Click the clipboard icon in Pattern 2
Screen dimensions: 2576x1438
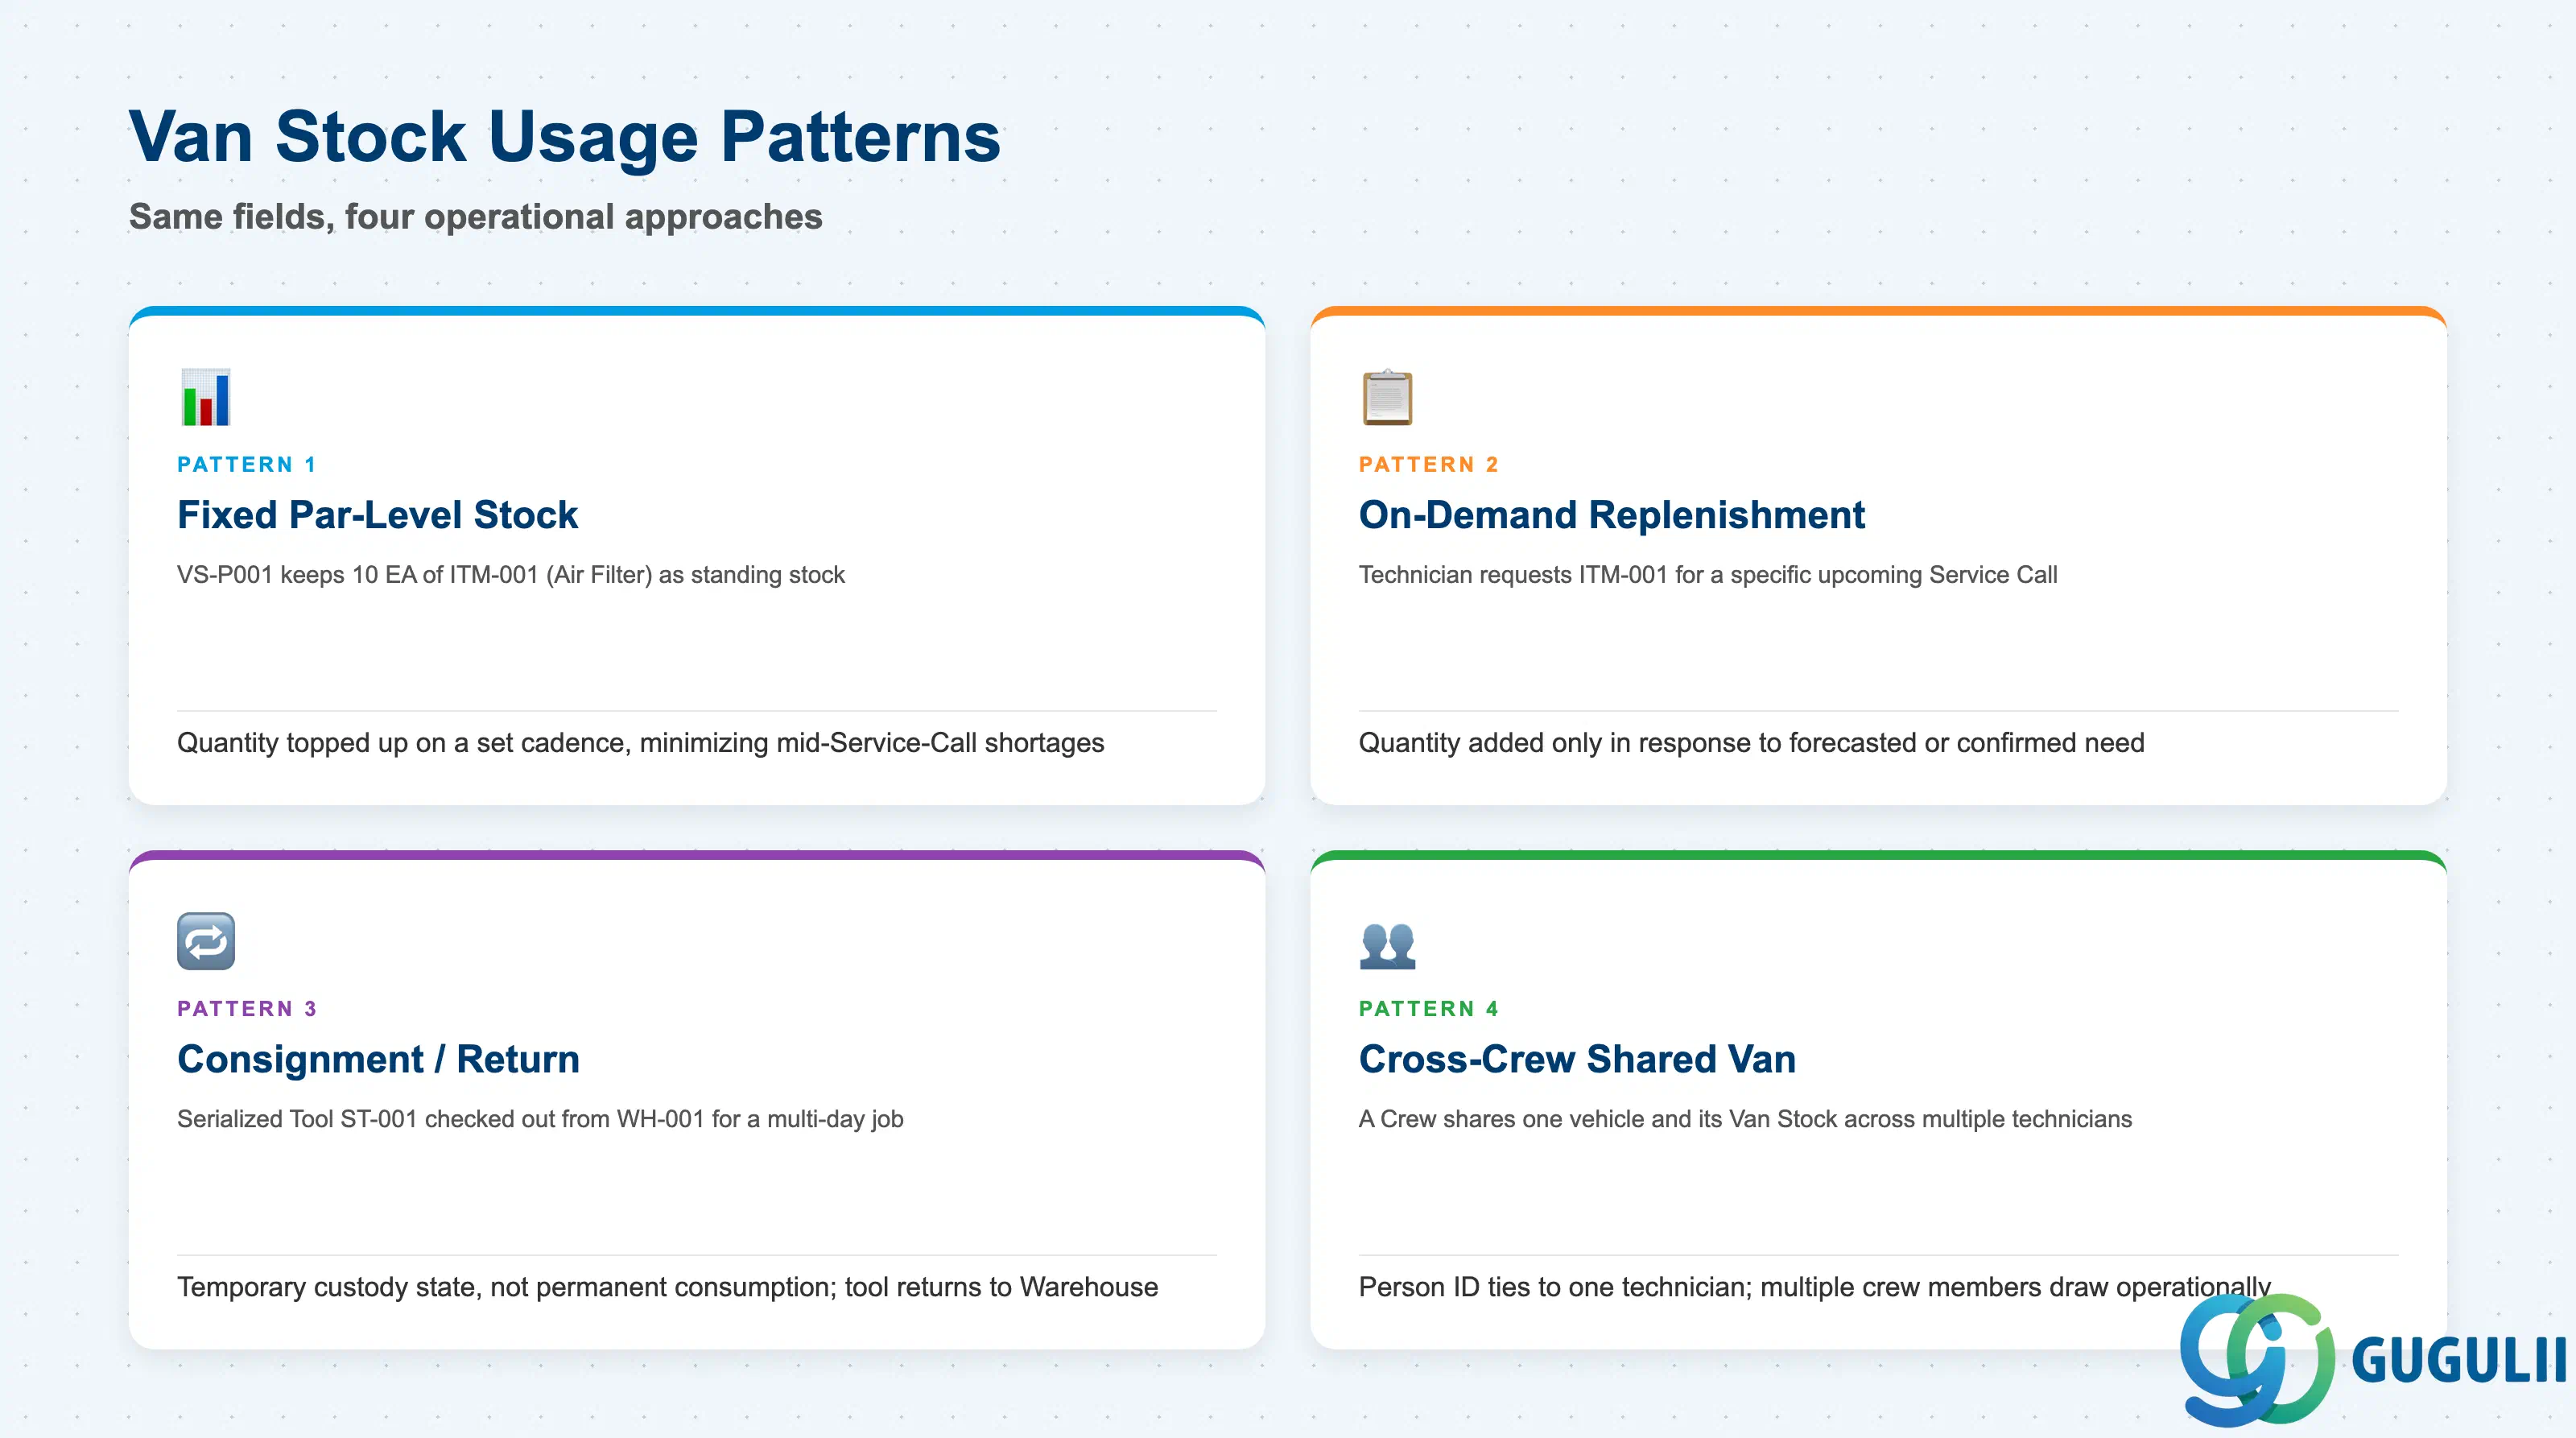point(1387,397)
